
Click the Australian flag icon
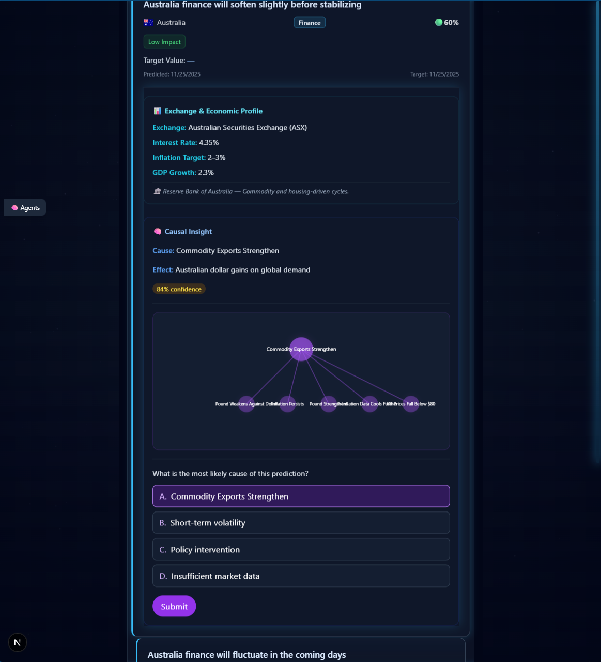[x=148, y=22]
